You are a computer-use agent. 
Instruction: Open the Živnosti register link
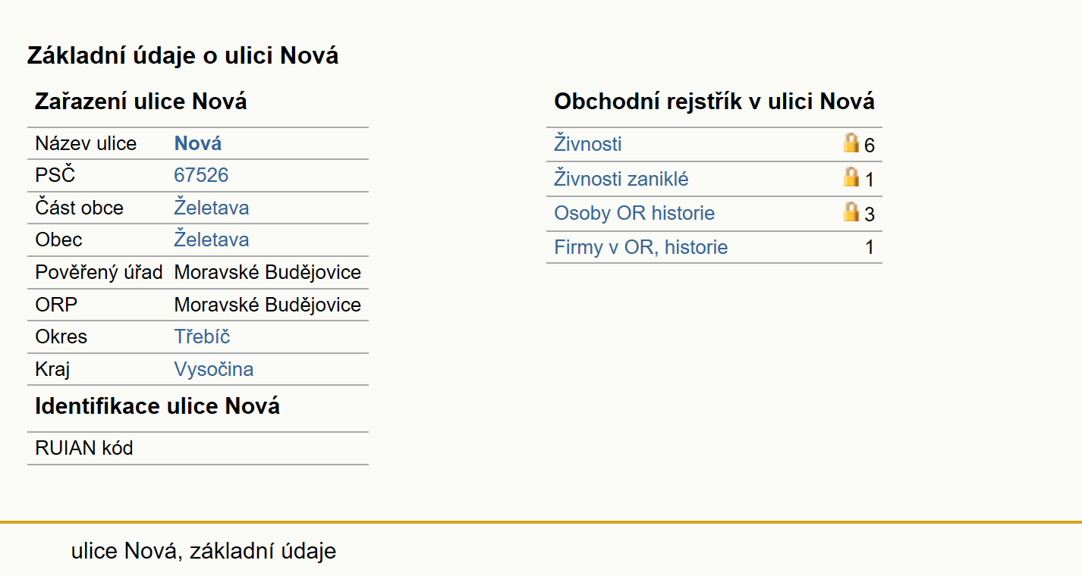pos(588,143)
